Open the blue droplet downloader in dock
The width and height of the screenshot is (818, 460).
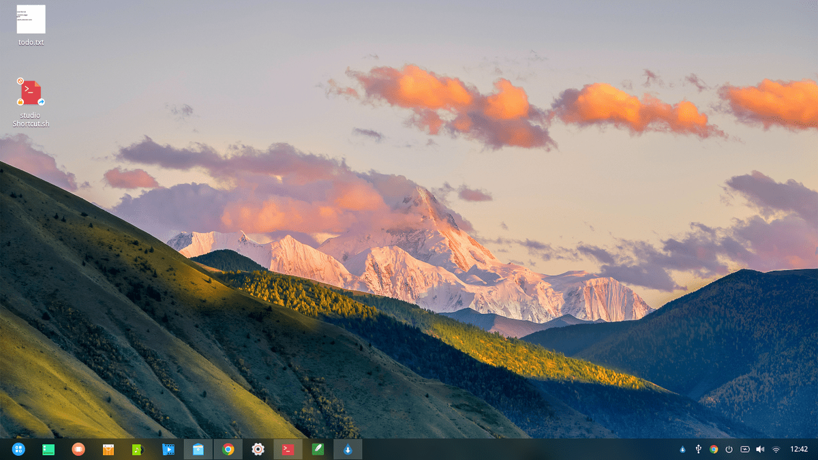tap(348, 449)
